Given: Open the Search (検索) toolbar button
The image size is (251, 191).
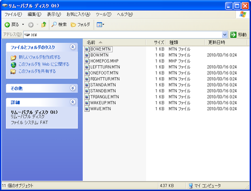Looking at the screenshot, I should coord(59,25).
